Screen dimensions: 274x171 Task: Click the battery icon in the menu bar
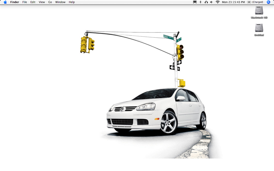tap(249, 2)
